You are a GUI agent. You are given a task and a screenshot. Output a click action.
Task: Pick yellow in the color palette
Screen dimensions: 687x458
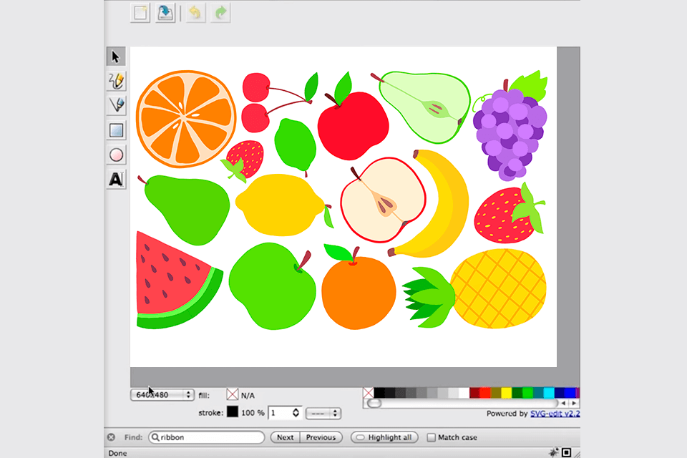507,393
